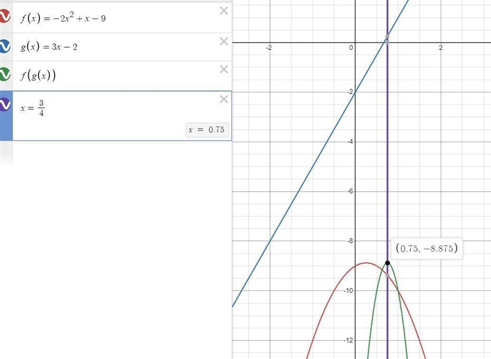Image resolution: width=491 pixels, height=359 pixels.
Task: Delete the f(x) = -2x² + x - 9 expression
Action: (x=223, y=11)
